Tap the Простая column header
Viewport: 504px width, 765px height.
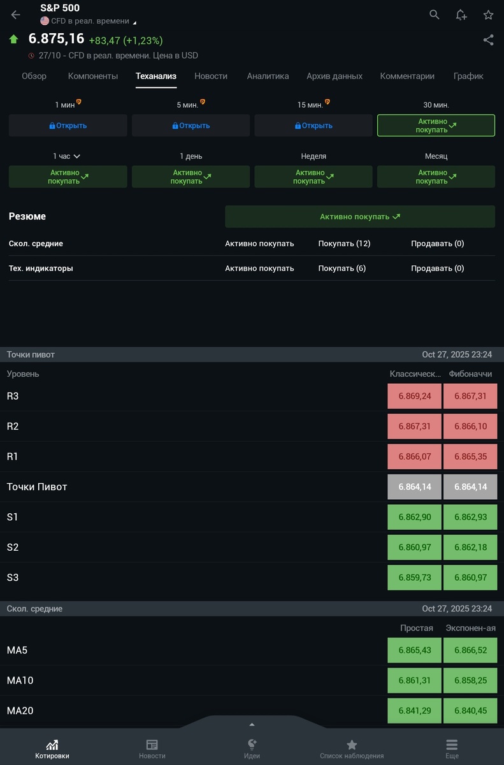[417, 628]
